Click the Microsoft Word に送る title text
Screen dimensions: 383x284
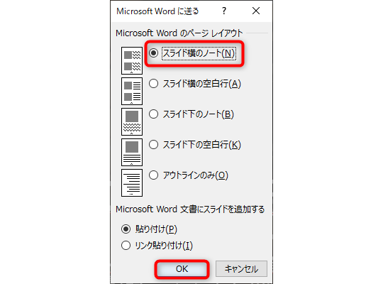click(x=157, y=11)
